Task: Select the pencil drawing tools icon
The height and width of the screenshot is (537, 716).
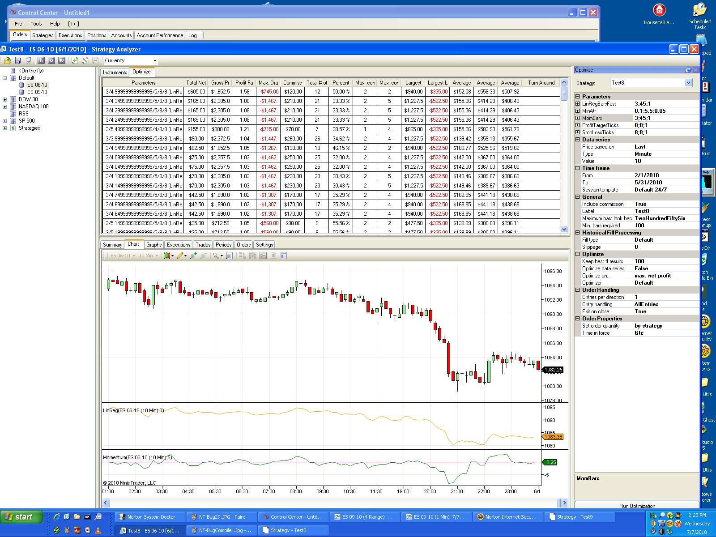Action: click(180, 256)
